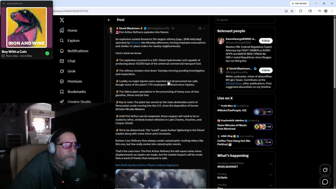This screenshot has height=189, width=336.
Task: Open the @DailyCaller link in bio
Action: [233, 83]
